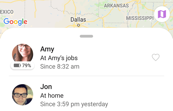Viewport: 173px width, 111px height.
Task: Click the partially visible Mexico map label
Action: [7, 12]
